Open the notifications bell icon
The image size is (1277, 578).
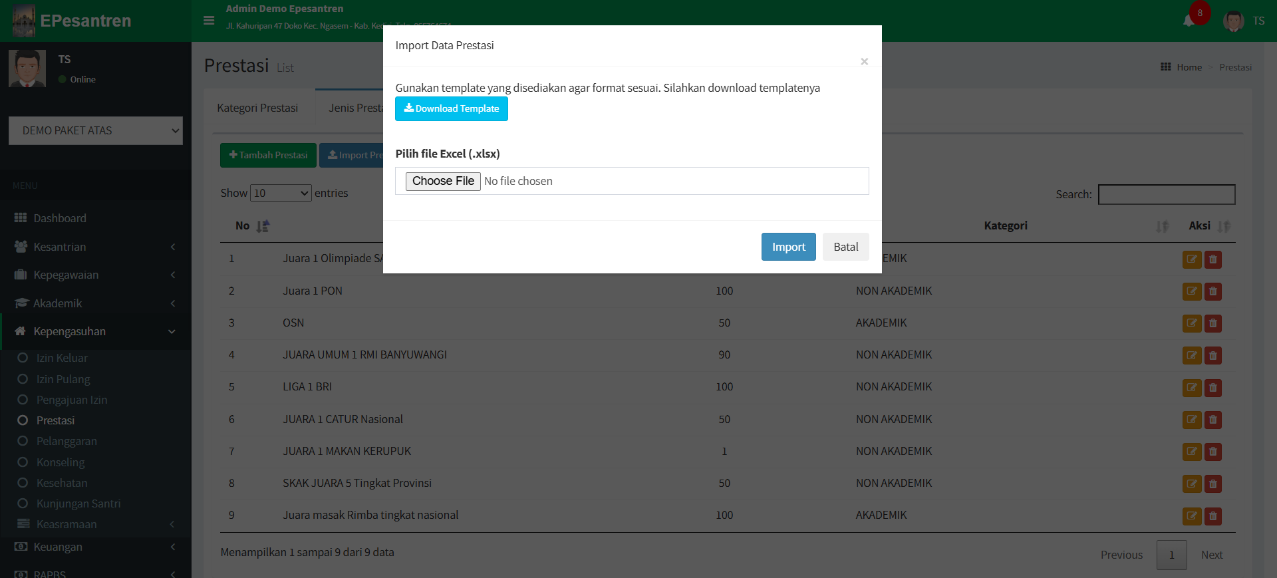[1189, 21]
